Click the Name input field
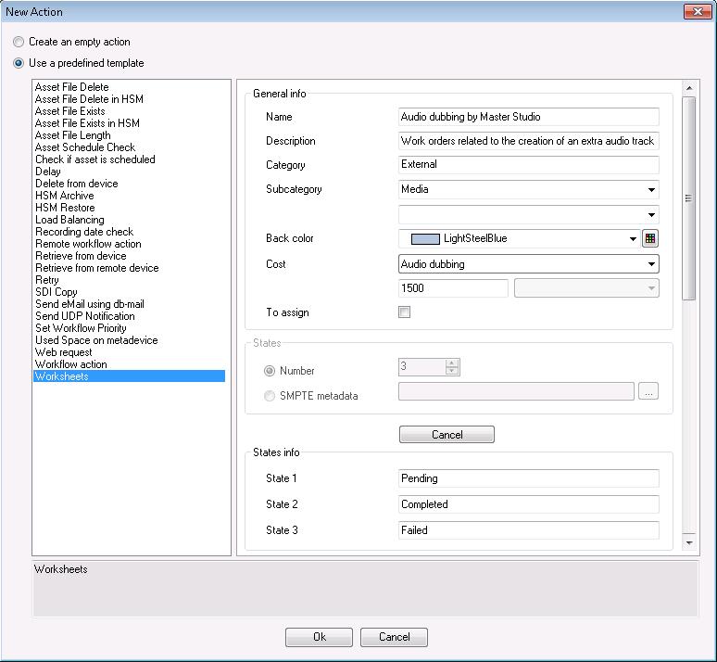Screen dimensions: 717x662 (528, 117)
